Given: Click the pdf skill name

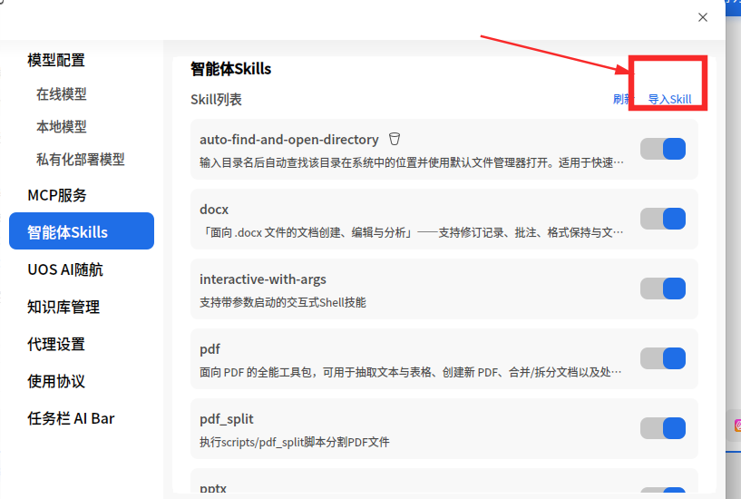Looking at the screenshot, I should coord(210,349).
